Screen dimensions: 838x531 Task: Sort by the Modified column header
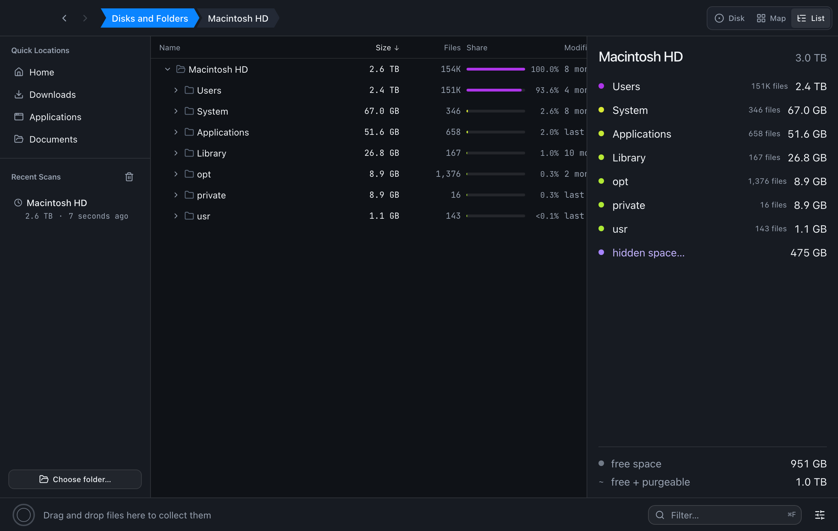pos(575,48)
